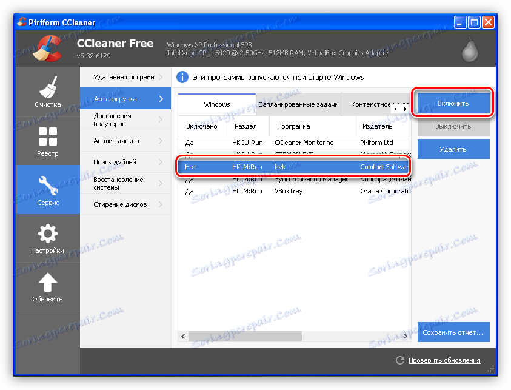Click the CCleaner title bar icon
Viewport: 511px width, 390px height.
coord(22,22)
